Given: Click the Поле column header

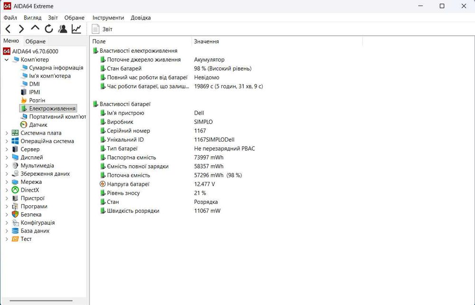Looking at the screenshot, I should tap(141, 41).
